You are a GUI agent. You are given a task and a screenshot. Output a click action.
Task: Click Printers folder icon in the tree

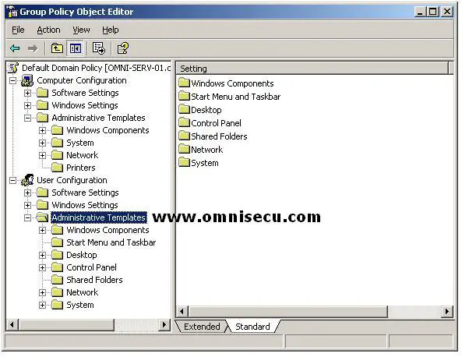point(57,168)
